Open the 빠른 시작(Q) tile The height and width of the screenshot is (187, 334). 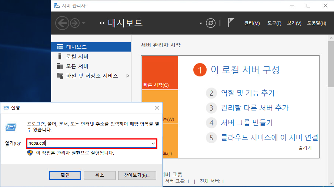pos(160,73)
